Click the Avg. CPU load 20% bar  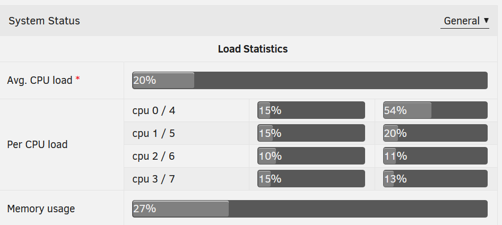click(x=309, y=80)
